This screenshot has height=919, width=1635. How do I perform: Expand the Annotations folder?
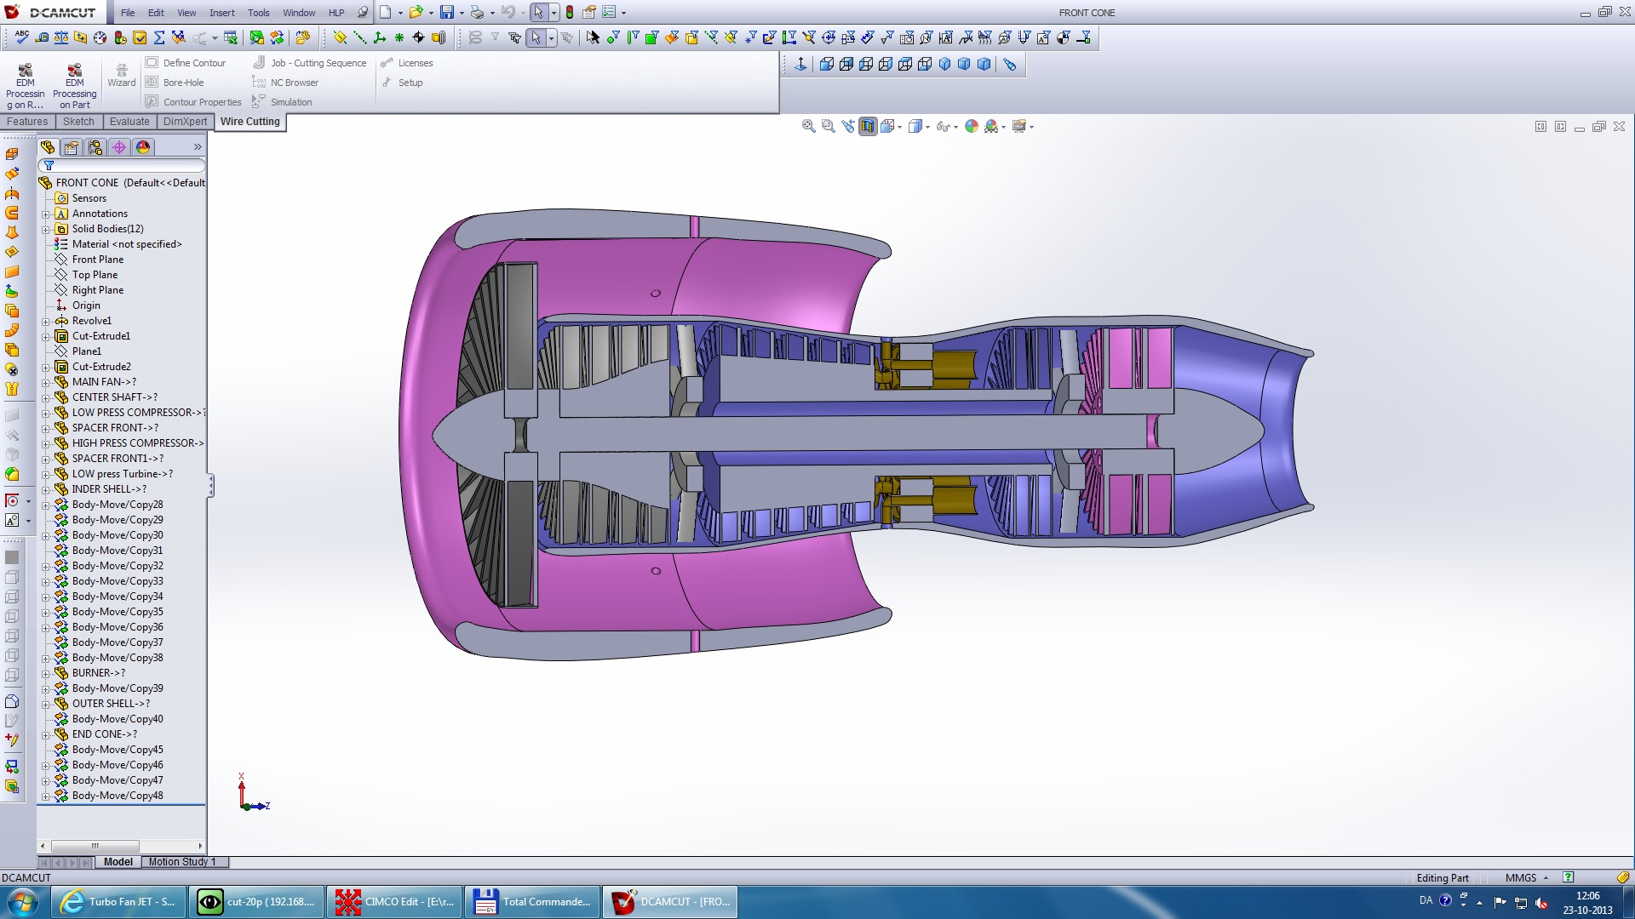pos(46,214)
